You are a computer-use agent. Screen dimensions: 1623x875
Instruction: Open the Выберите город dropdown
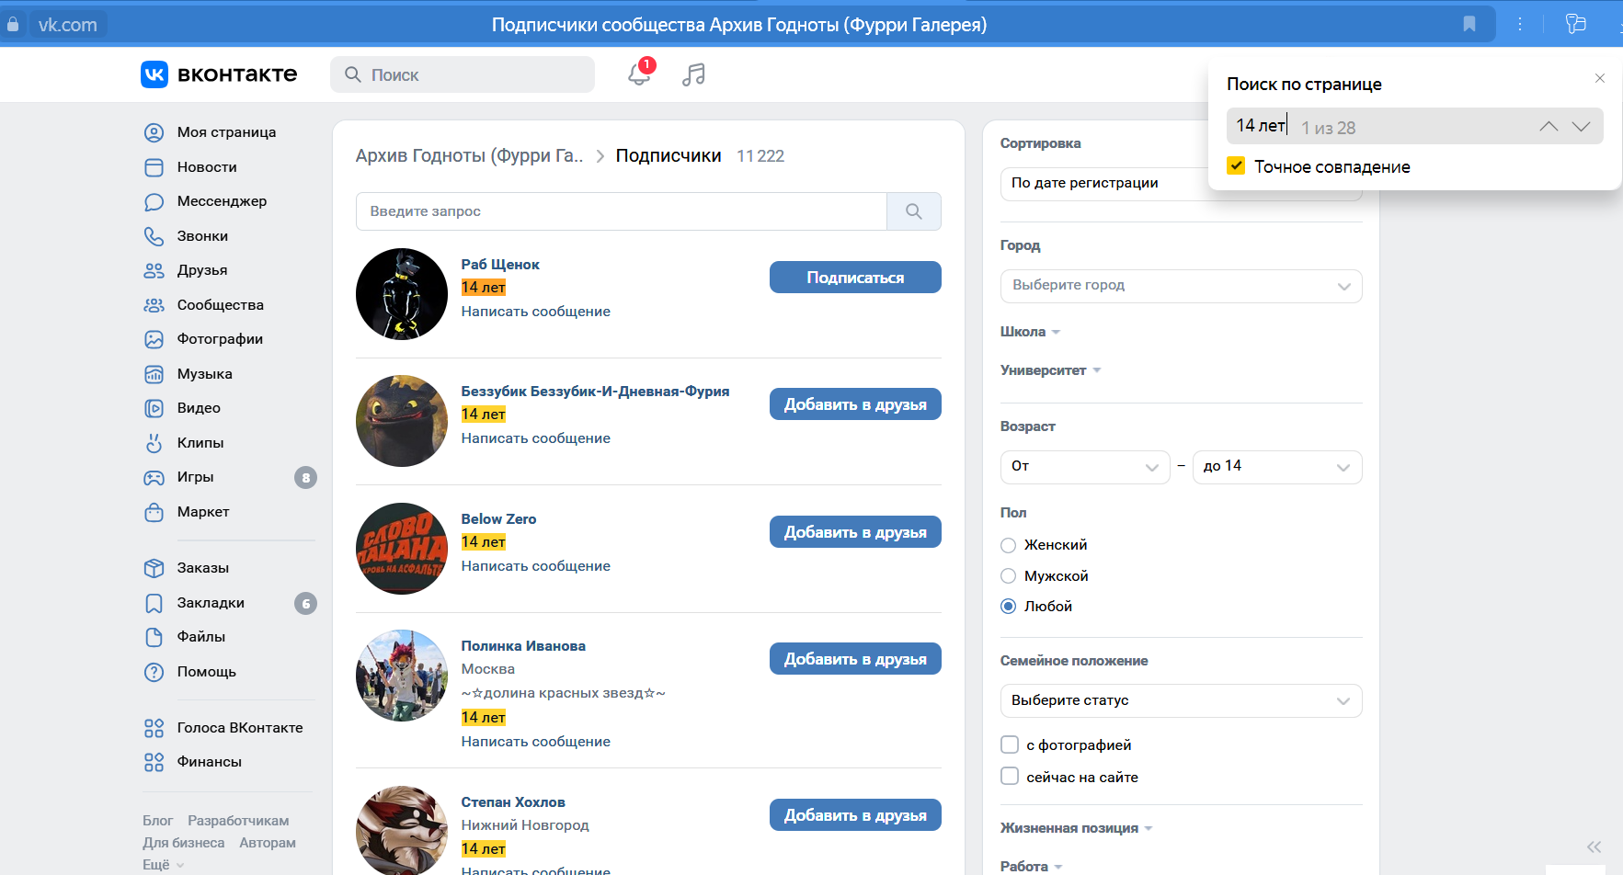coord(1181,286)
